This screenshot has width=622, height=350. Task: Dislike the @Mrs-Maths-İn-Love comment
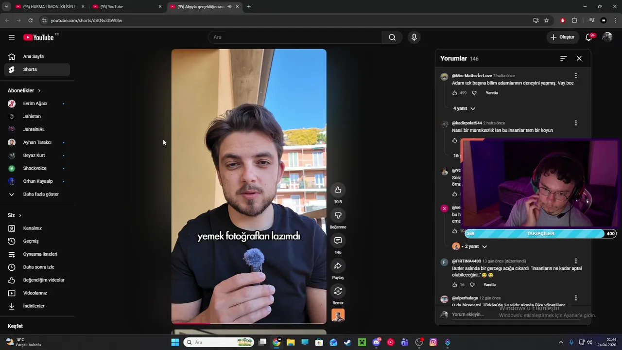pos(474,93)
